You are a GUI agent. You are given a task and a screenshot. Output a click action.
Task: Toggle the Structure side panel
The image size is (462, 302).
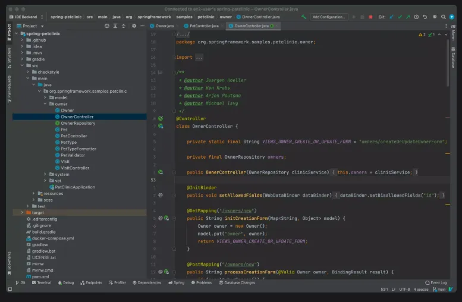tap(9, 58)
